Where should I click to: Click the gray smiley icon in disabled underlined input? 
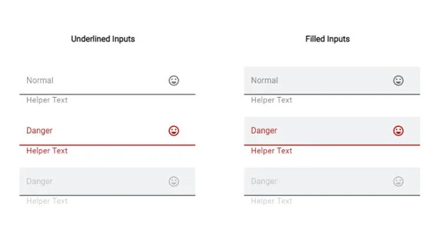coord(173,182)
